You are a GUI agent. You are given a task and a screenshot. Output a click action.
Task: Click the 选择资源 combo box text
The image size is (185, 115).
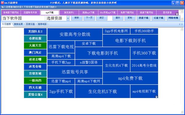(x=54, y=18)
